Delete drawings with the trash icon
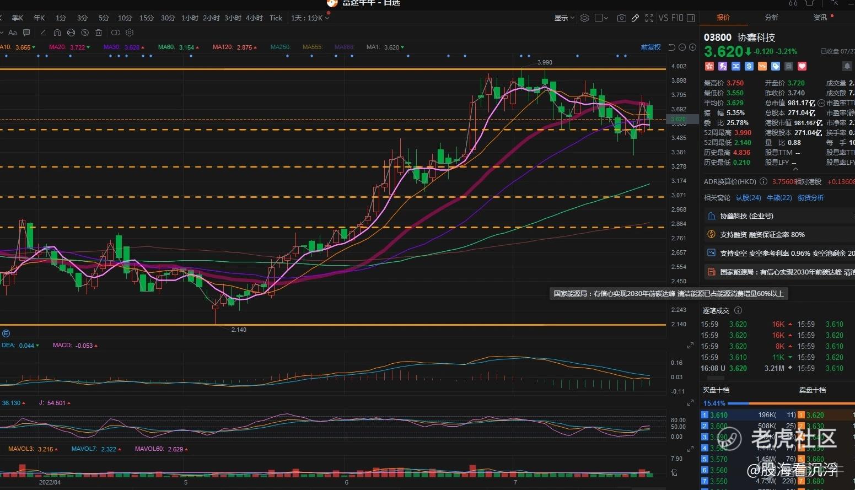 (99, 33)
